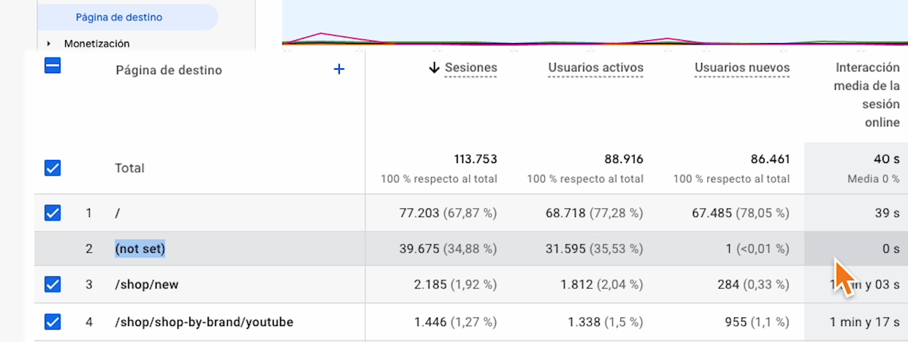Click the plus icon to add dimension
The image size is (908, 342).
(339, 69)
